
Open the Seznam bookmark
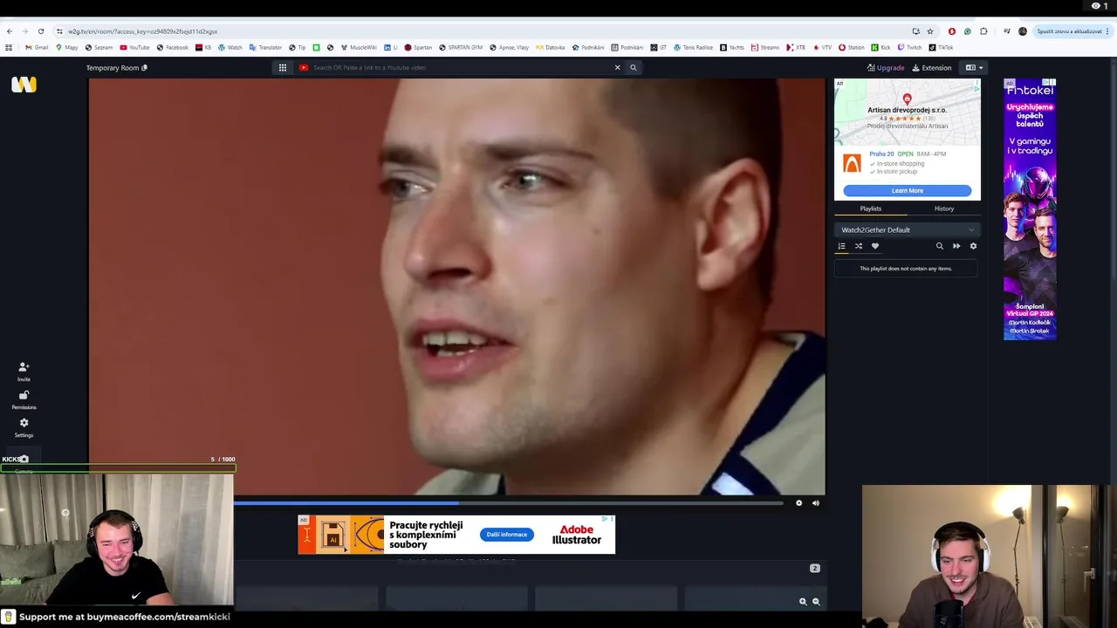(x=99, y=47)
